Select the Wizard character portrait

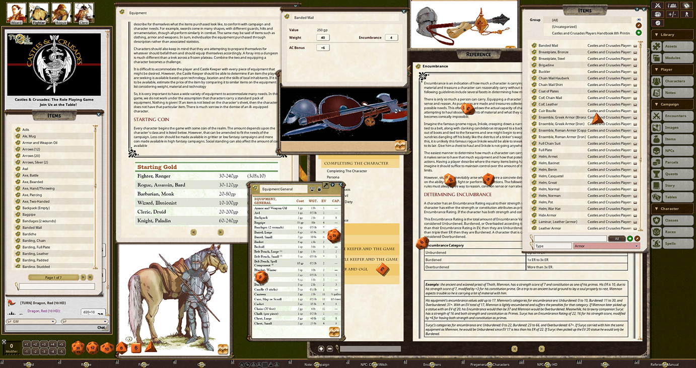coord(16,13)
